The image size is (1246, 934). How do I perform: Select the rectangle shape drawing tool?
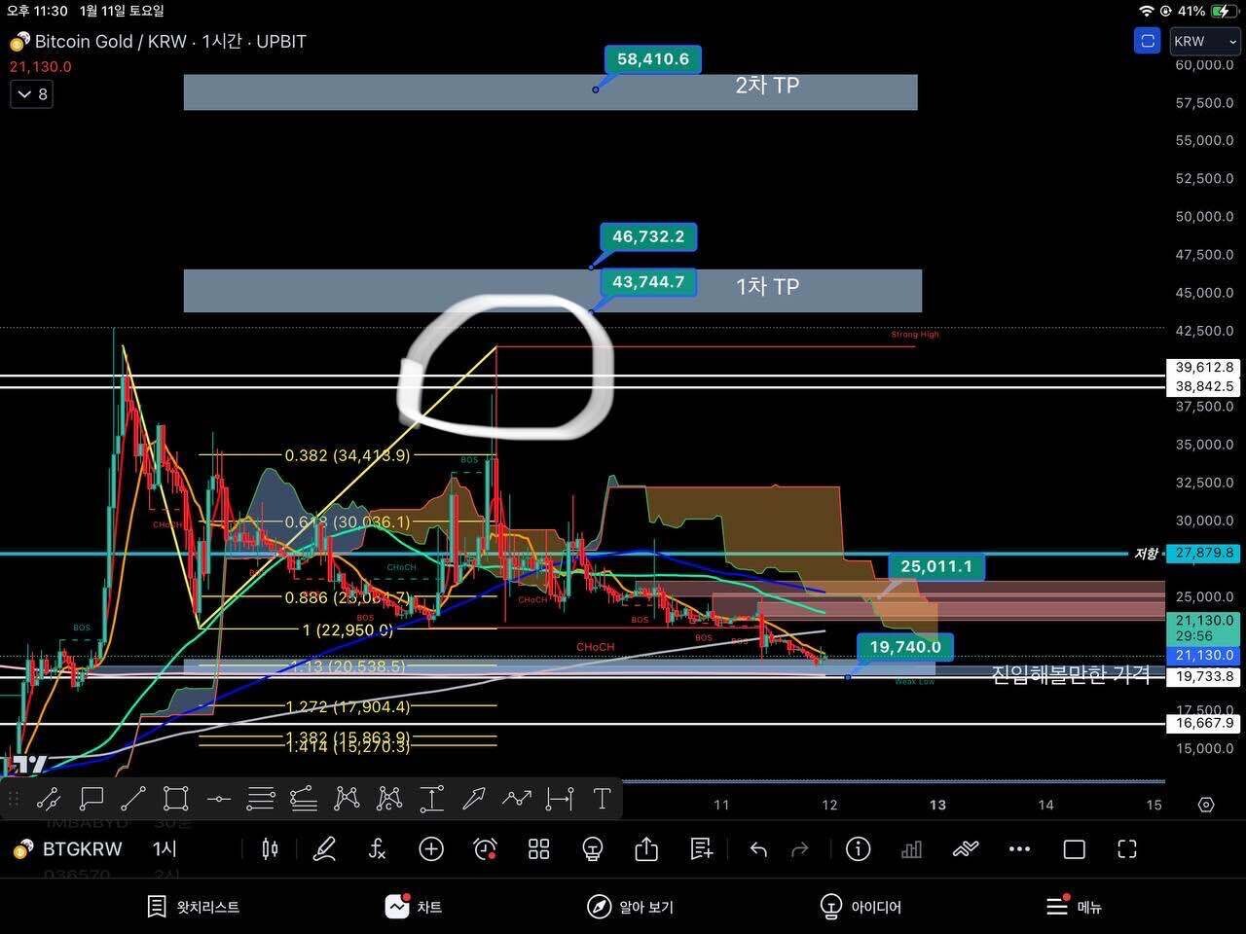pyautogui.click(x=175, y=799)
